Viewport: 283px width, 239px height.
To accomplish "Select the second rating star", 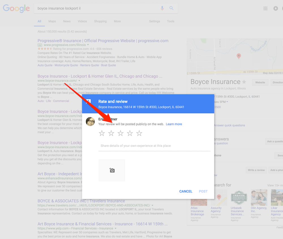I will point(111,133).
